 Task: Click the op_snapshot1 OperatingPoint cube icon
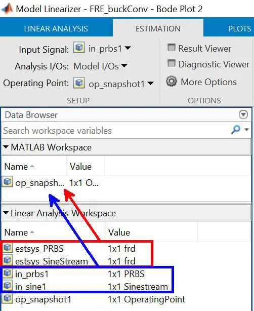[x=8, y=298]
